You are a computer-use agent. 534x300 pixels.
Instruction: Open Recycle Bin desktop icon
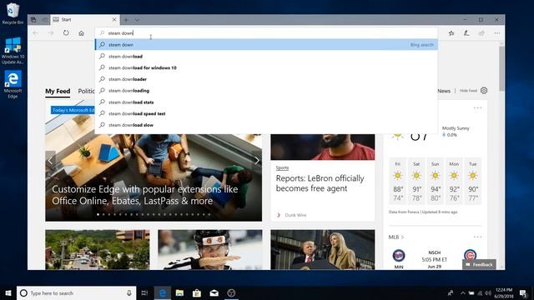pos(13,13)
